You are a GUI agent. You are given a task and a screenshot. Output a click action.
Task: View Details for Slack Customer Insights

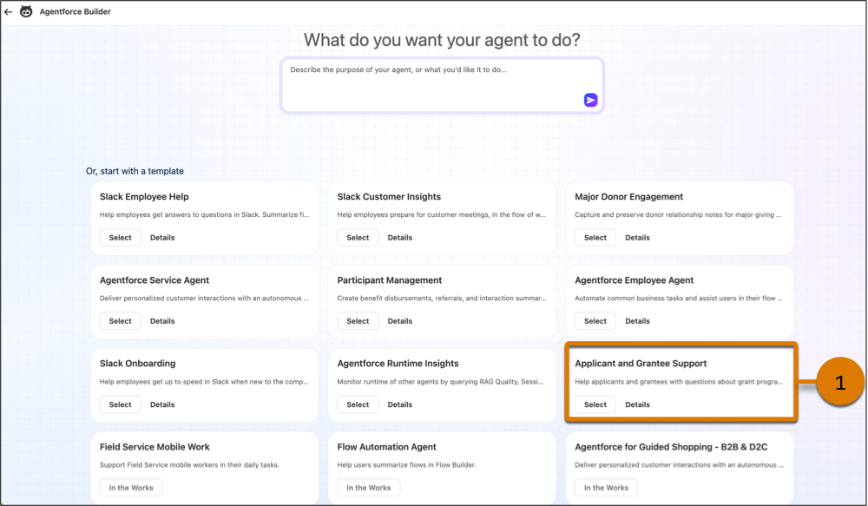(x=399, y=238)
